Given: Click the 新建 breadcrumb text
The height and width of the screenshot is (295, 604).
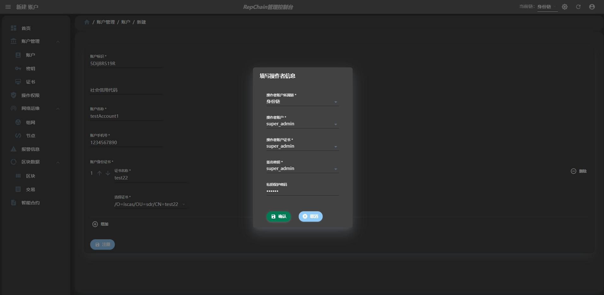Looking at the screenshot, I should [x=141, y=22].
